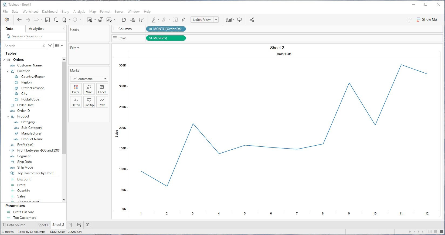Screen dimensions: 445x235
Task: Add a new dashboard from bottom tab bar
Action: tap(79, 225)
